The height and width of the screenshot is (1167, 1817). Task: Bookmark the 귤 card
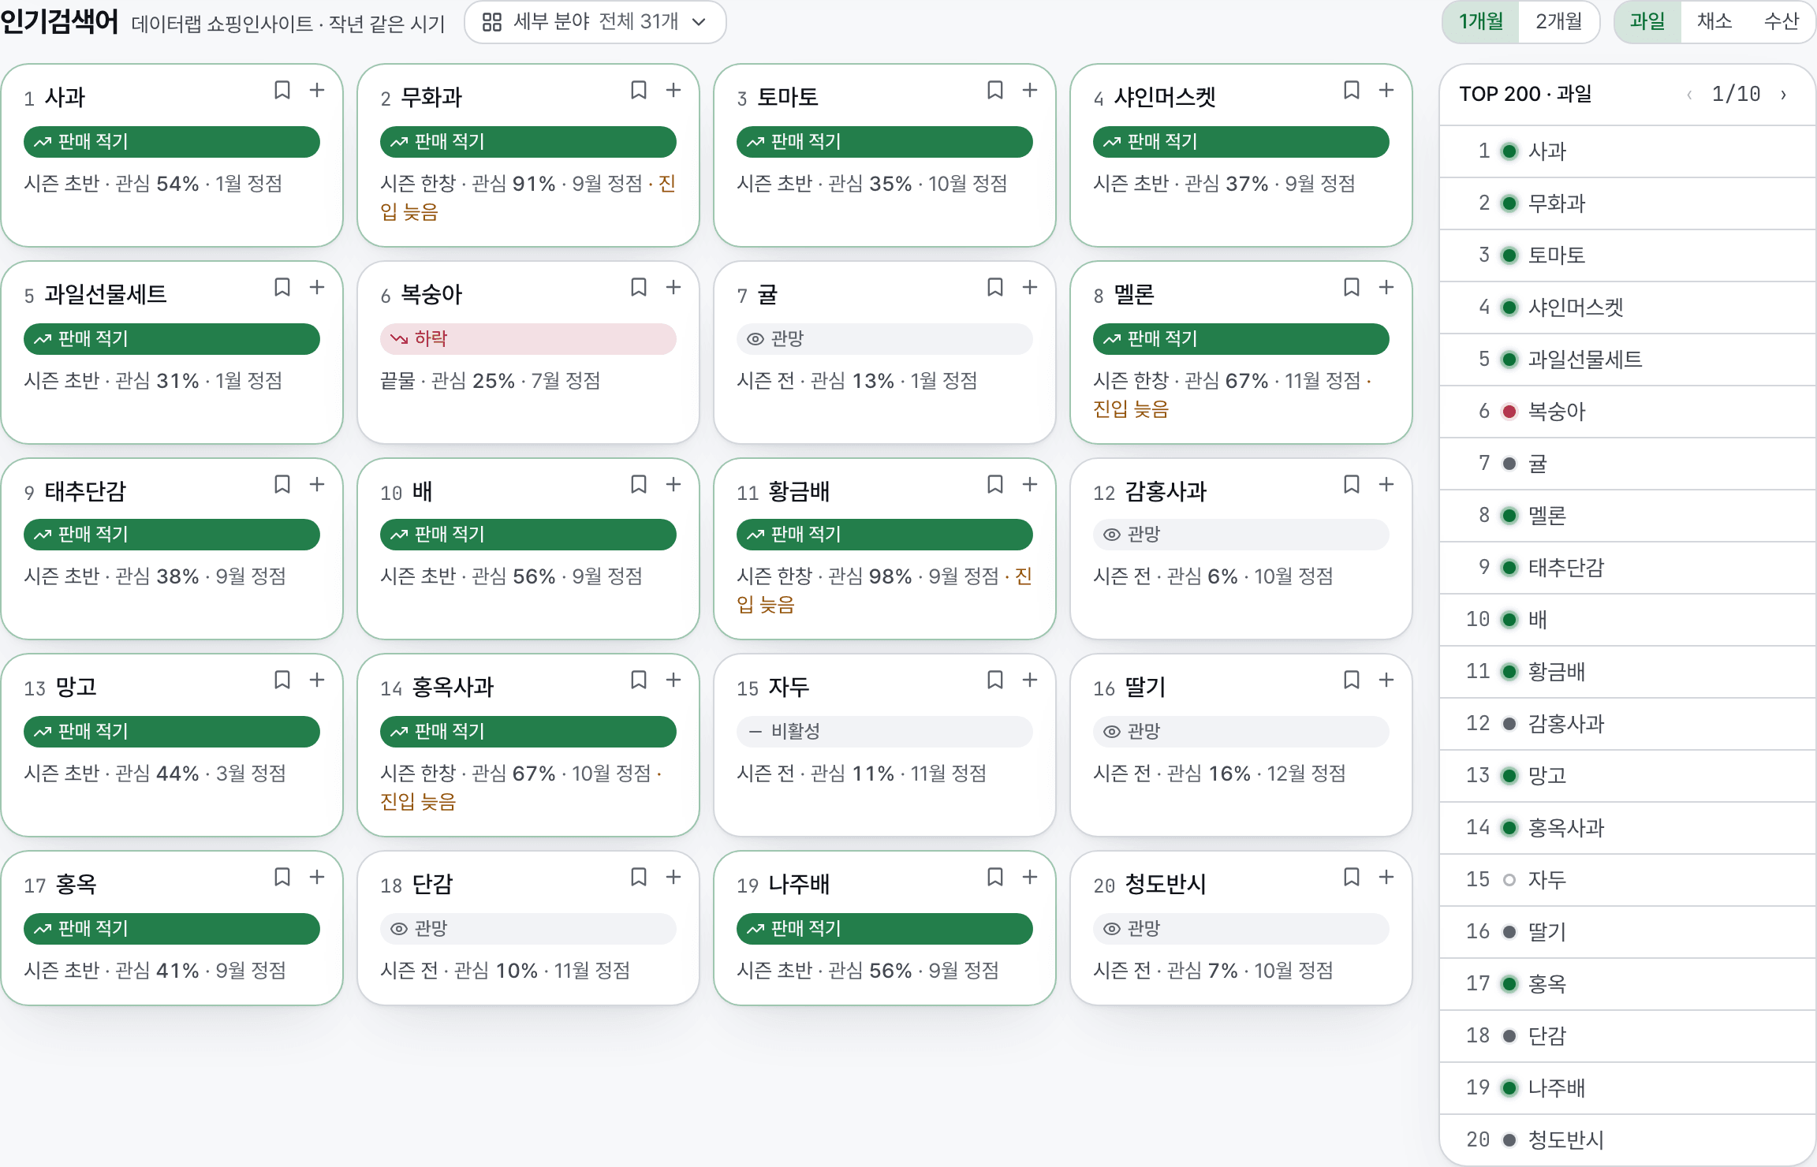coord(995,288)
